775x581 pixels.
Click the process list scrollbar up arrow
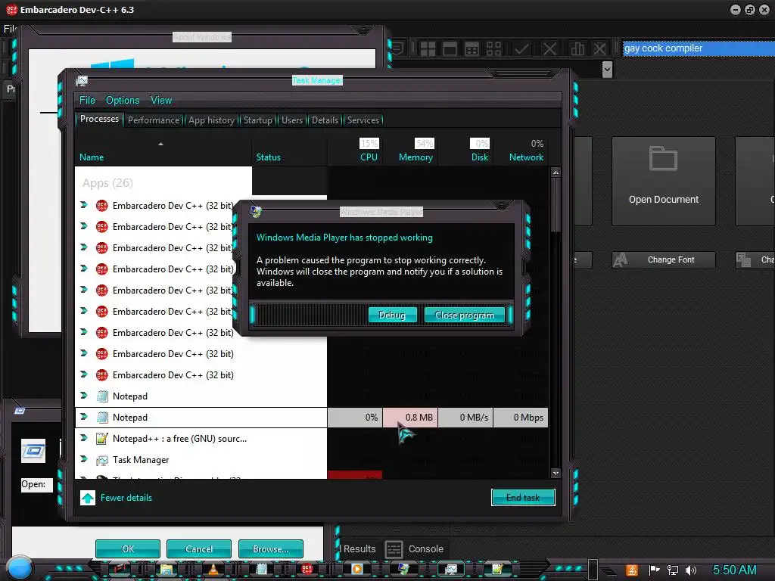pyautogui.click(x=556, y=173)
